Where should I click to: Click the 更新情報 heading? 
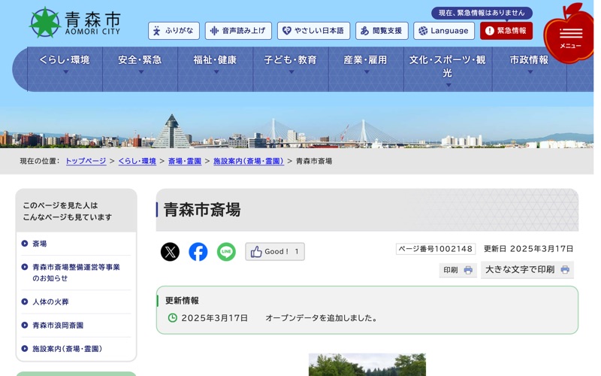(x=182, y=301)
